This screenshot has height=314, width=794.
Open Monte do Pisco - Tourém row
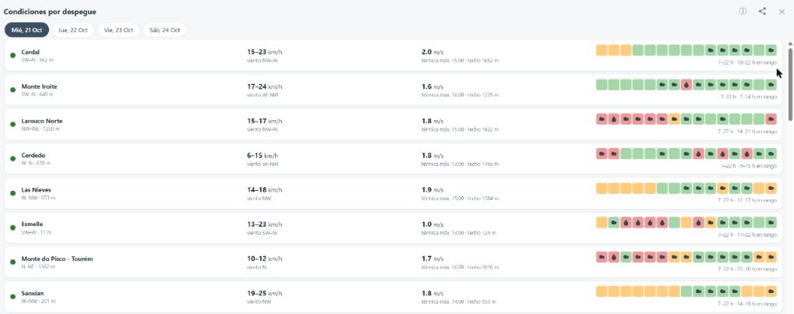(x=393, y=262)
